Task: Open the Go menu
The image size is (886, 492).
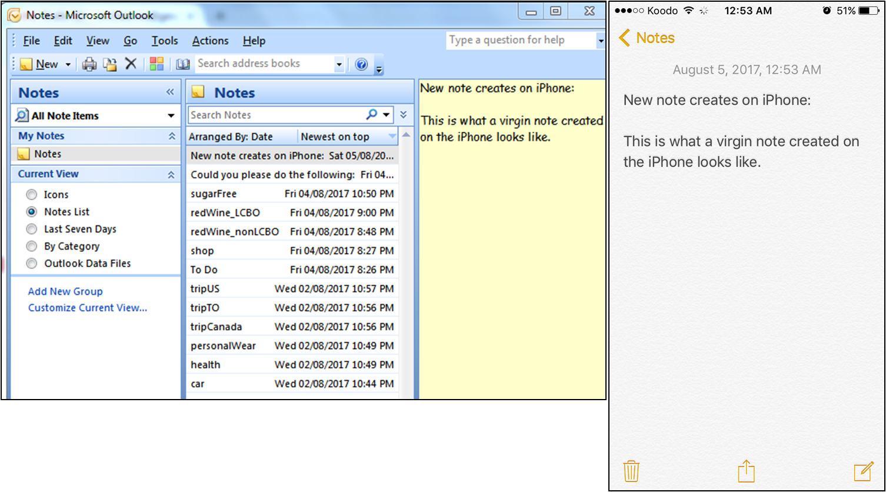Action: coord(130,41)
